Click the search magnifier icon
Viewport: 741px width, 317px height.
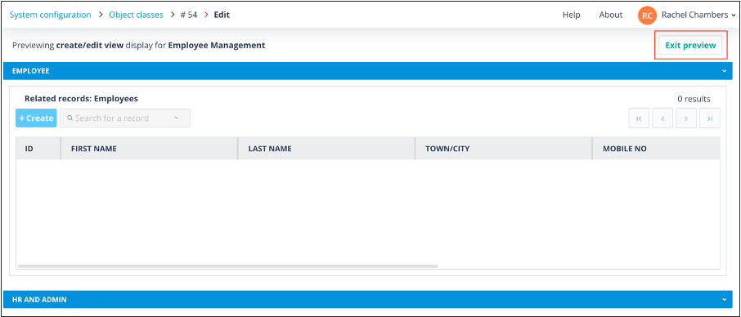click(70, 118)
